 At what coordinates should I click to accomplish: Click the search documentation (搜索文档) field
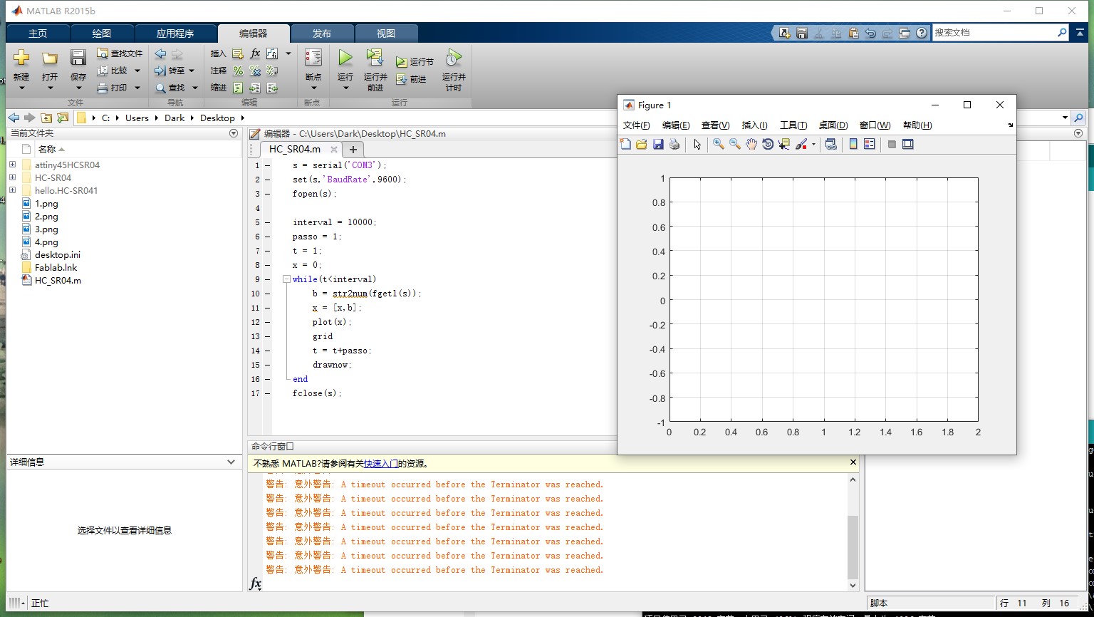pos(994,33)
